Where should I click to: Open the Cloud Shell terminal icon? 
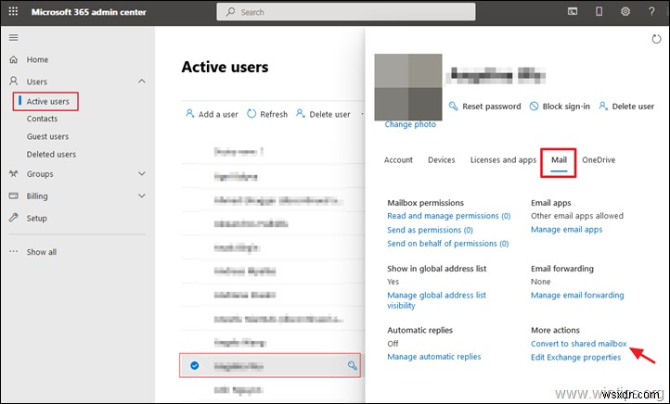pos(571,12)
